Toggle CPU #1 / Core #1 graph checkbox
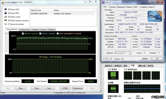Viewport: 166px width, 99px height. (23, 34)
